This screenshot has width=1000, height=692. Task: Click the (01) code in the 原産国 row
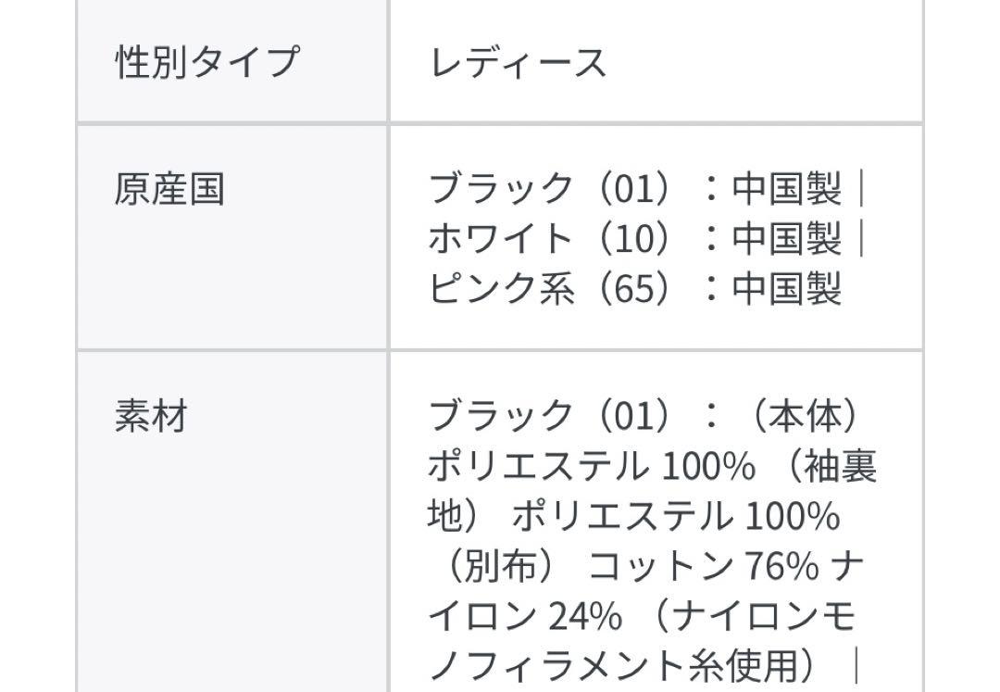634,189
